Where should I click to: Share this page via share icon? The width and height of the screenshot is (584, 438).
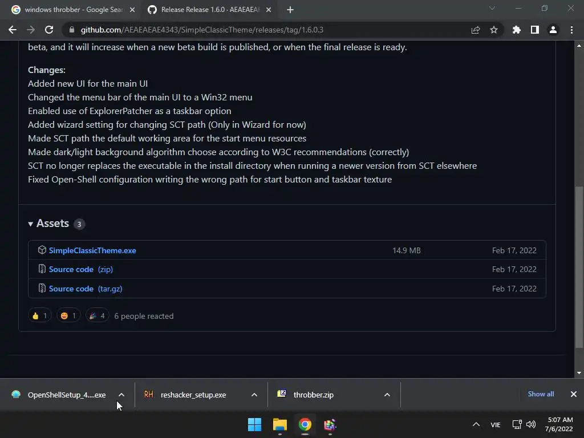[476, 30]
